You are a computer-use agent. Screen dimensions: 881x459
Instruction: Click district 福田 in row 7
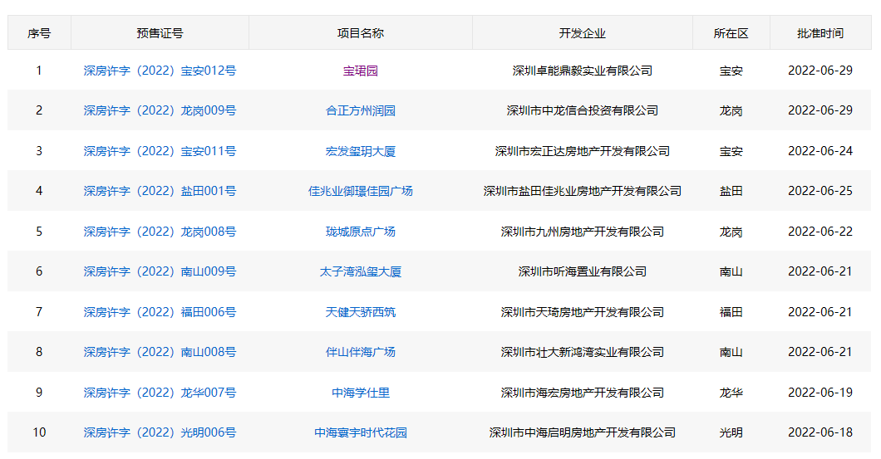[x=731, y=312]
